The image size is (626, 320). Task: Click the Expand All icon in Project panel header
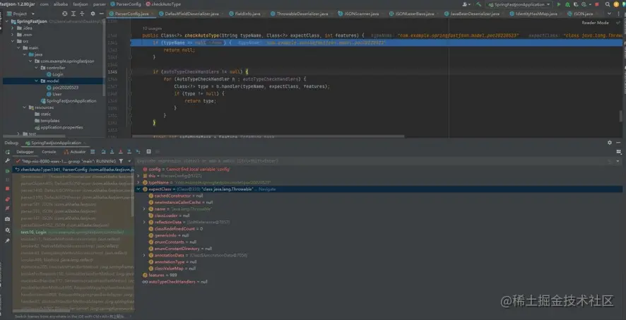(73, 13)
